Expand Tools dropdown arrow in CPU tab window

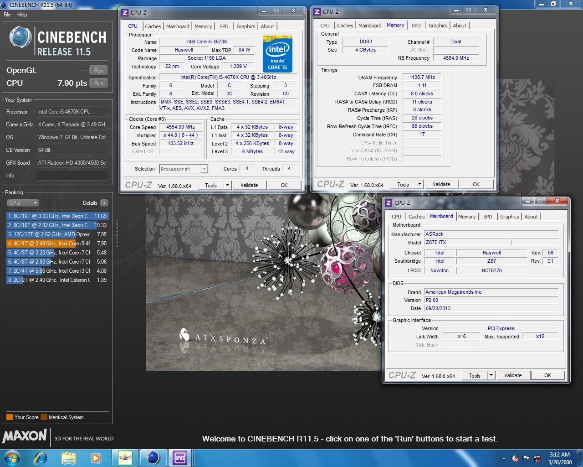(x=227, y=185)
